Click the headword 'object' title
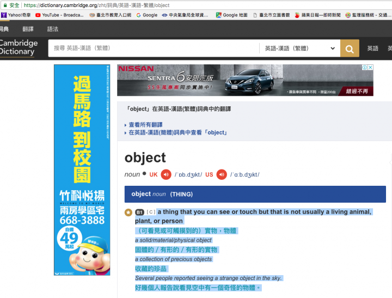This screenshot has width=392, height=298. point(145,158)
